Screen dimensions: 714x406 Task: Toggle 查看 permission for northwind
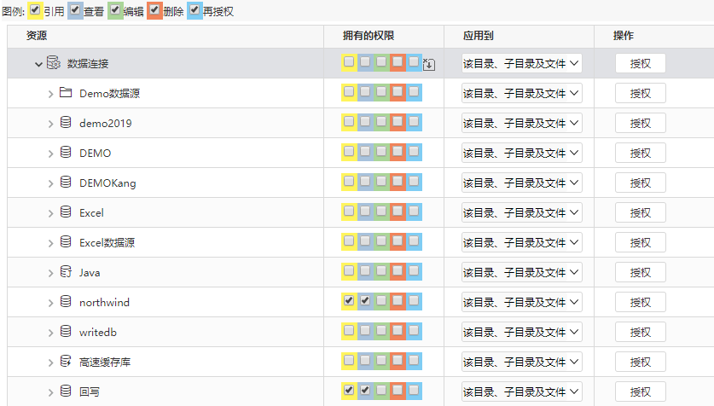(x=365, y=300)
